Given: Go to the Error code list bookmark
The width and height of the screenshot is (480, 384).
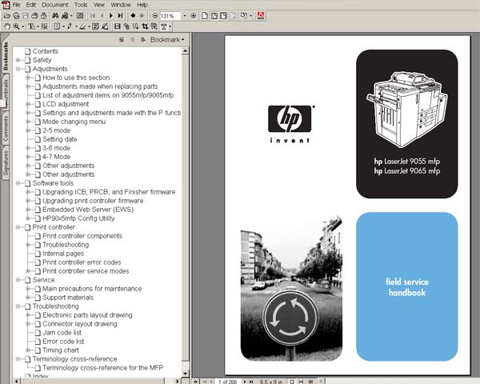Looking at the screenshot, I should (x=63, y=342).
